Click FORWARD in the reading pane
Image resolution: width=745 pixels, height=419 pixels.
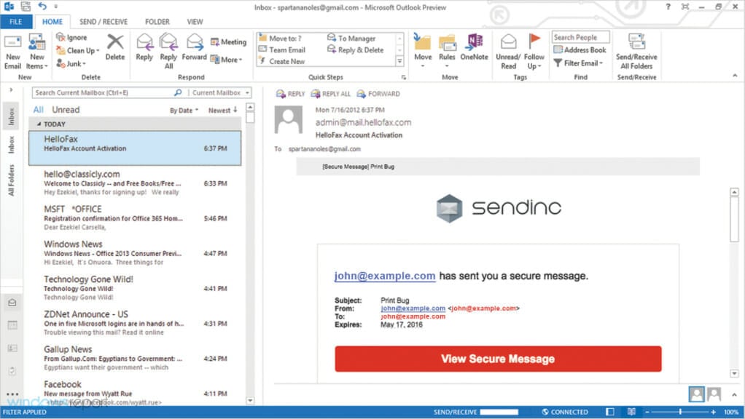pyautogui.click(x=378, y=94)
